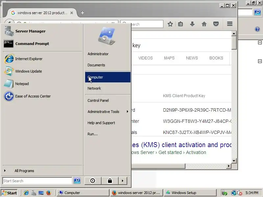The width and height of the screenshot is (263, 197).
Task: Switch to Computer taskbar window
Action: coord(83,193)
